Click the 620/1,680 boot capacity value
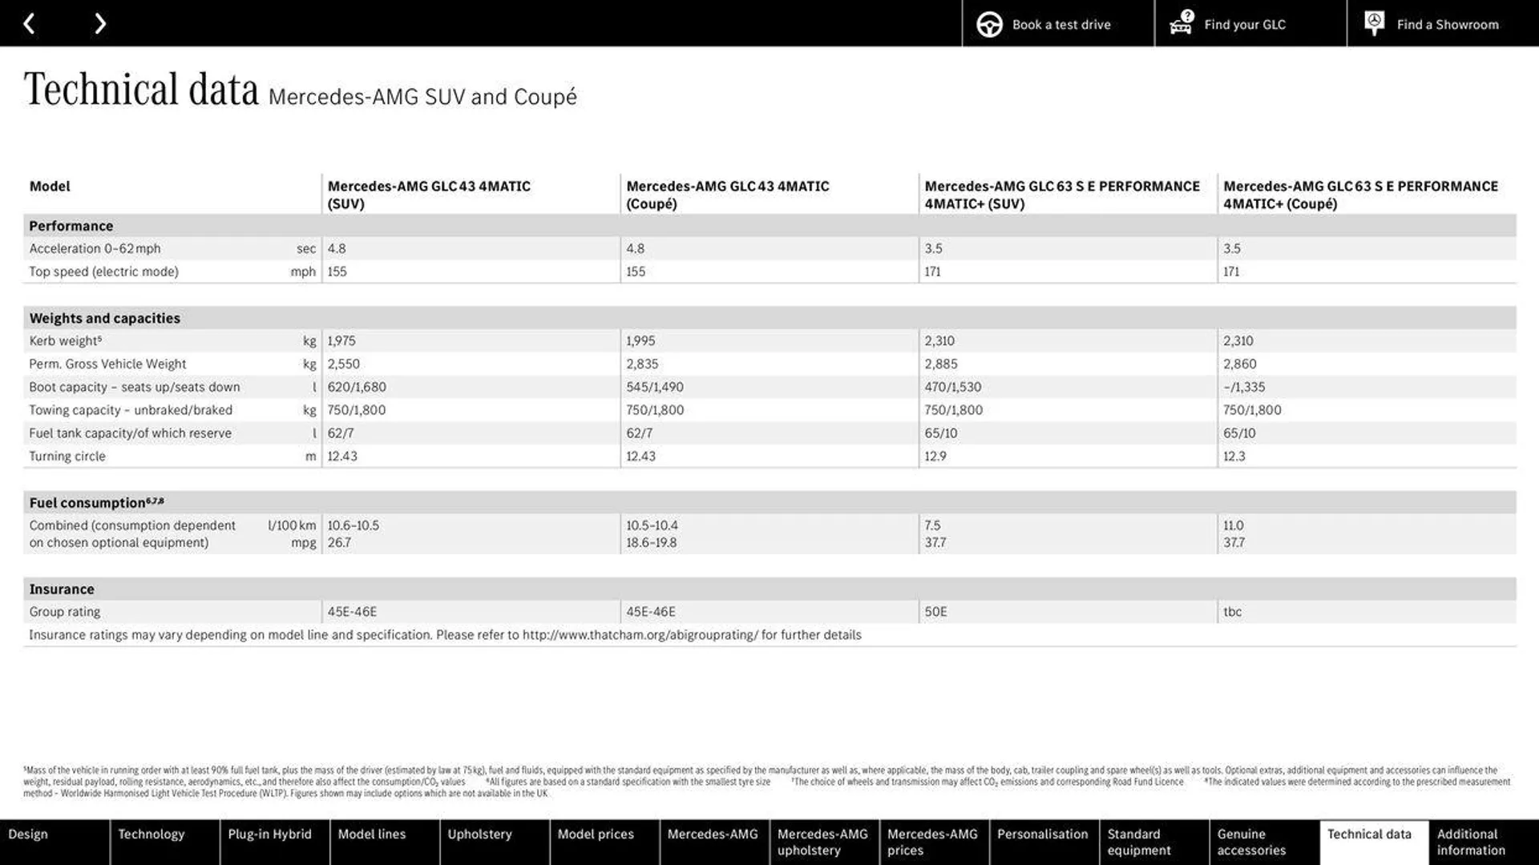1539x865 pixels. tap(357, 387)
